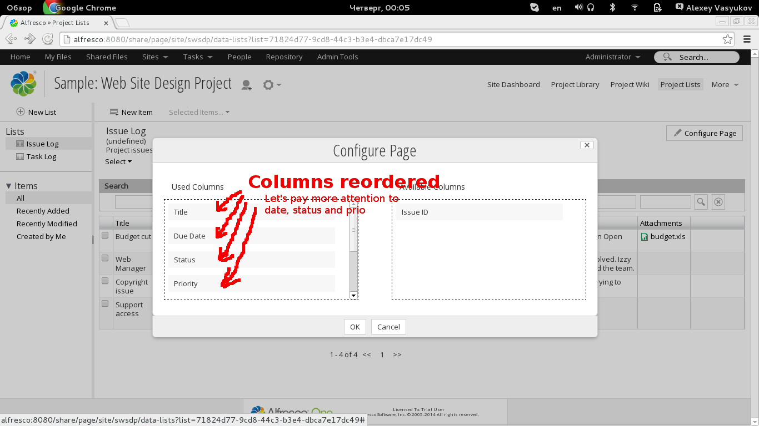Viewport: 759px width, 426px height.
Task: Open the site configuration gear icon
Action: click(x=269, y=85)
